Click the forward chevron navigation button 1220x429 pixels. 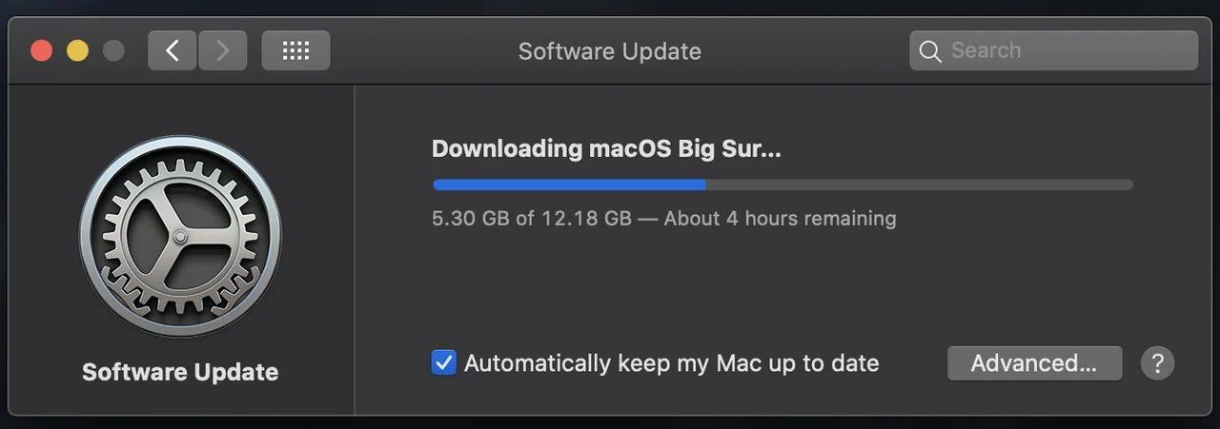[222, 50]
